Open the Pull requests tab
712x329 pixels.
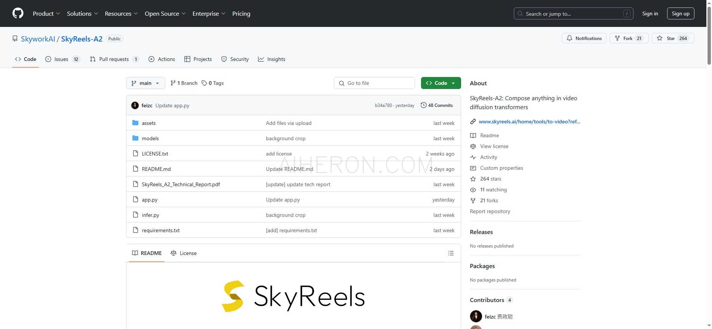[x=114, y=59]
